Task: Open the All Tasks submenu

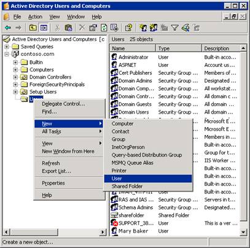Action: point(69,131)
